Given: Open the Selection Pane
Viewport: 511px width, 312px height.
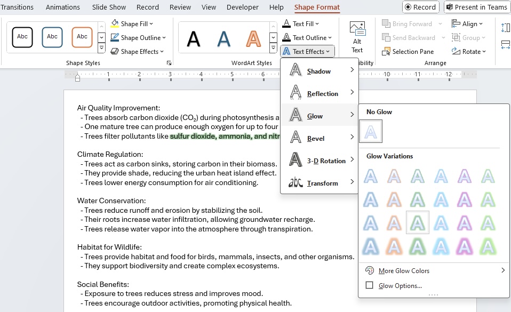Looking at the screenshot, I should [x=408, y=52].
